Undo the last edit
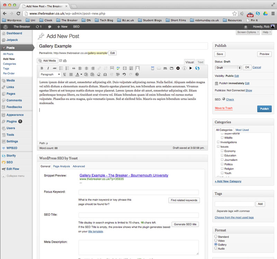The width and height of the screenshot is (277, 259). tap(124, 75)
